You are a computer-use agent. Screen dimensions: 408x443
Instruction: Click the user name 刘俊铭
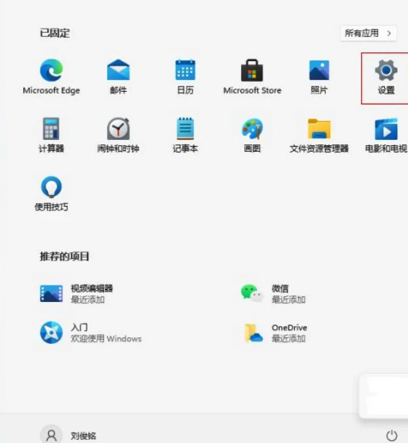click(x=83, y=436)
